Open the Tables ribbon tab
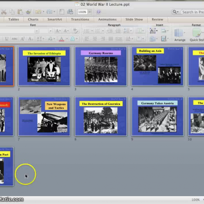Viewport: 204px width, 204px height. coord(13,20)
